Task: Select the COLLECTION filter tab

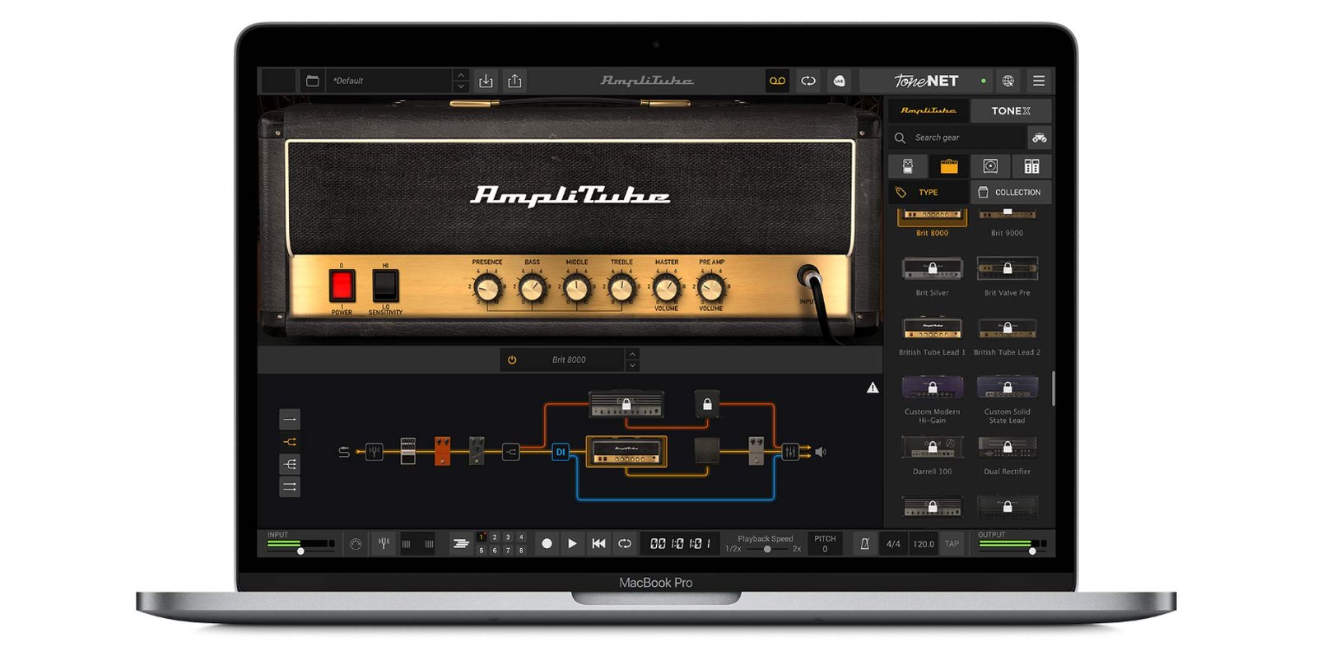Action: coord(1011,193)
